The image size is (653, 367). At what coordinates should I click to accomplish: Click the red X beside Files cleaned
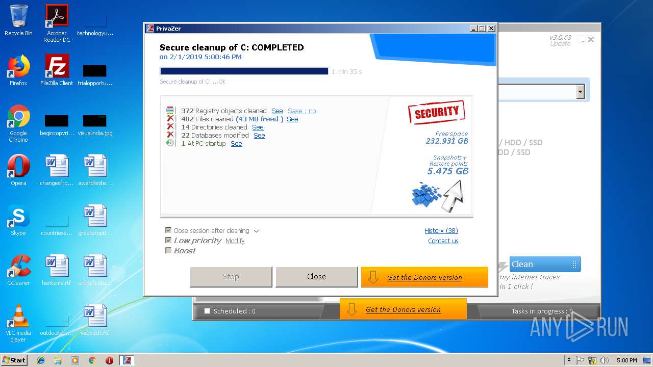[170, 119]
